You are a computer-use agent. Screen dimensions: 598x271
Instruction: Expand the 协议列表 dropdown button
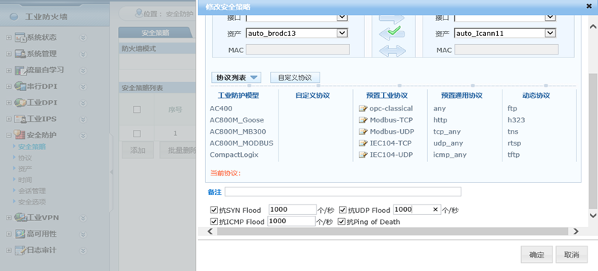pos(237,78)
